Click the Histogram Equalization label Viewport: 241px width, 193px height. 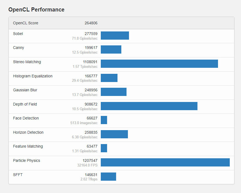pos(33,76)
